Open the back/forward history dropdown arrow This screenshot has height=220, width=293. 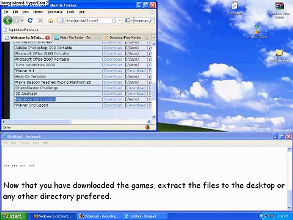(22, 20)
